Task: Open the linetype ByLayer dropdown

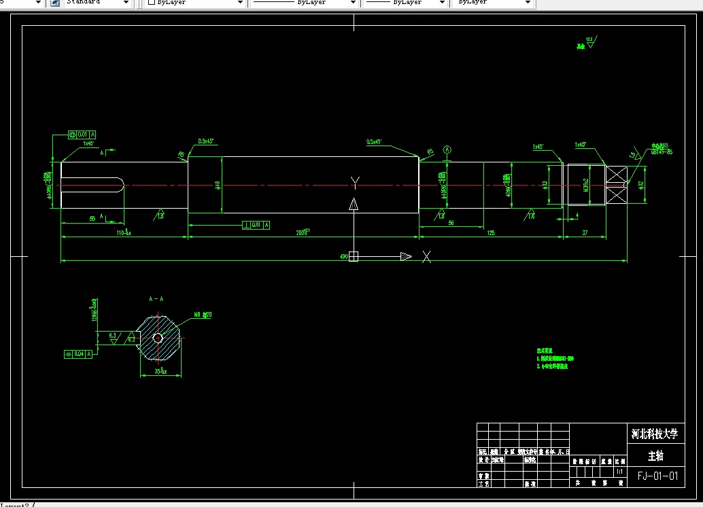Action: (x=353, y=3)
